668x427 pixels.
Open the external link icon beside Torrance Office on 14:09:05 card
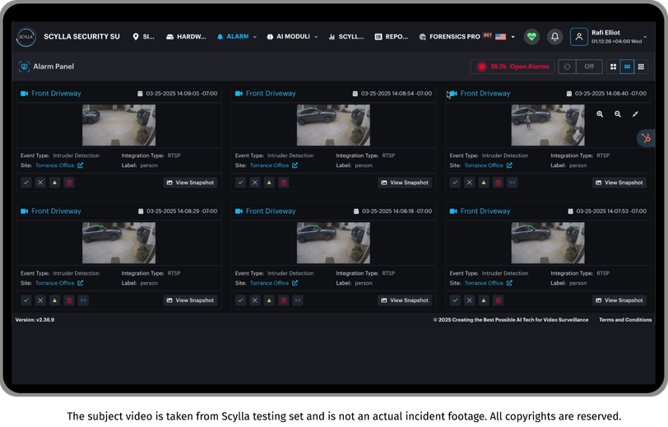click(x=81, y=165)
